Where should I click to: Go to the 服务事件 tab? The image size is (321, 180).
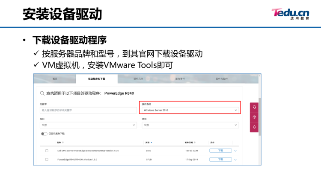(180, 79)
